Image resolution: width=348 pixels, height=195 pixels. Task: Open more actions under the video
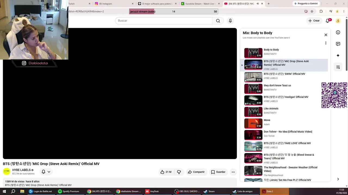click(233, 172)
